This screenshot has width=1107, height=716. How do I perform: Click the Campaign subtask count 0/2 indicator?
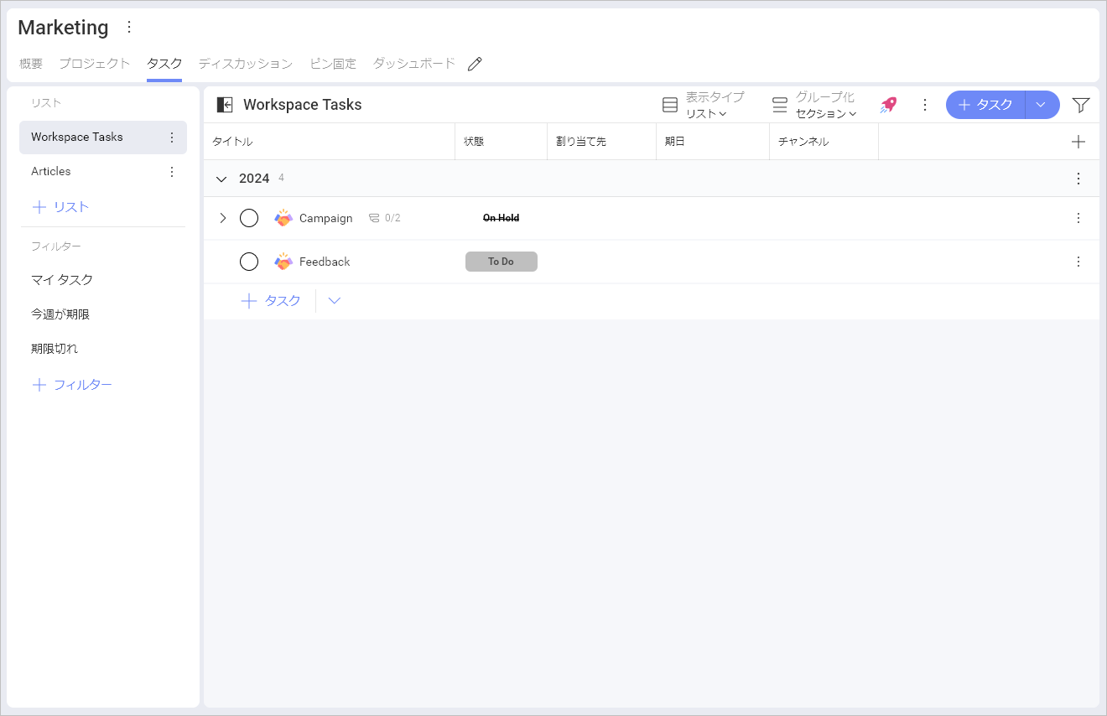[x=385, y=218]
